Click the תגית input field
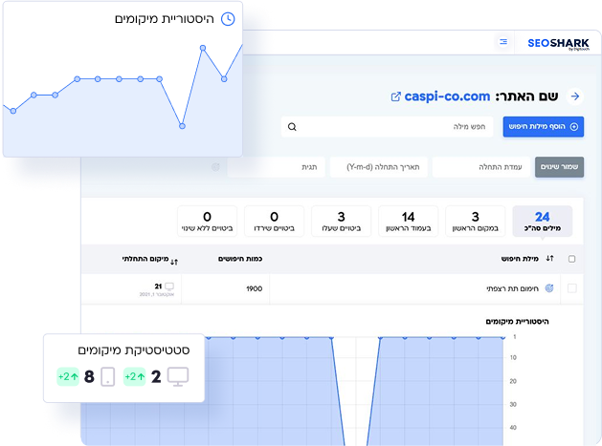Image resolution: width=602 pixels, height=446 pixels. [276, 167]
